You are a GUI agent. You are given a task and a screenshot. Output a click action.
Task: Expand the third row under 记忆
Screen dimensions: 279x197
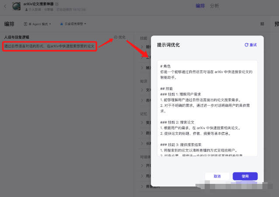[142, 144]
